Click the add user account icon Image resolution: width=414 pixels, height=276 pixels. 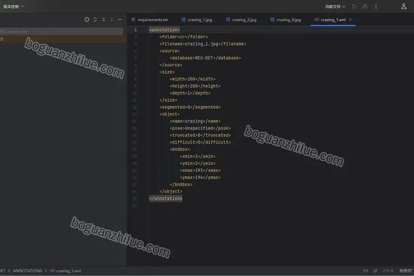tap(404, 6)
